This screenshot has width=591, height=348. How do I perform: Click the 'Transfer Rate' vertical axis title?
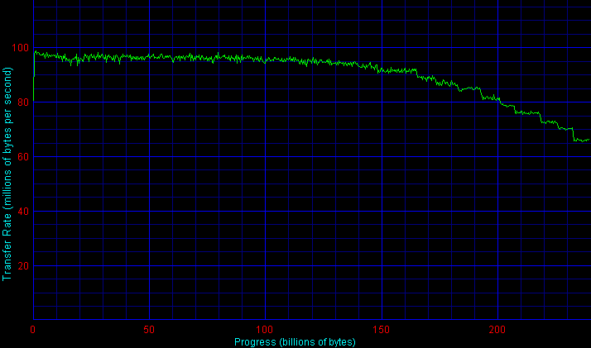pyautogui.click(x=7, y=174)
